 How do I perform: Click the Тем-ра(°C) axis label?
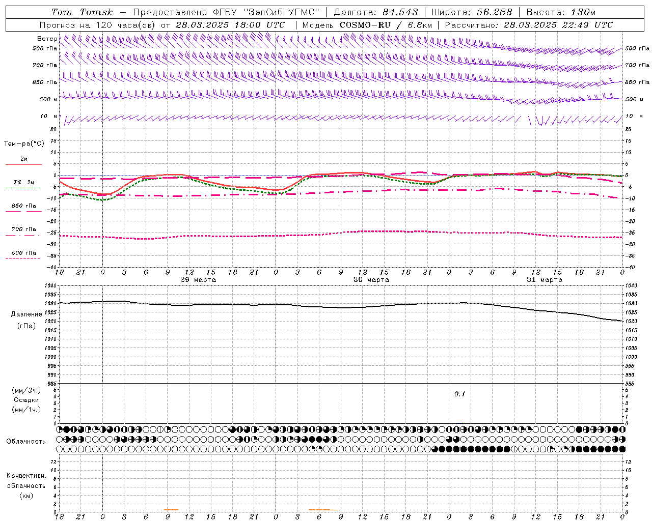click(x=24, y=144)
